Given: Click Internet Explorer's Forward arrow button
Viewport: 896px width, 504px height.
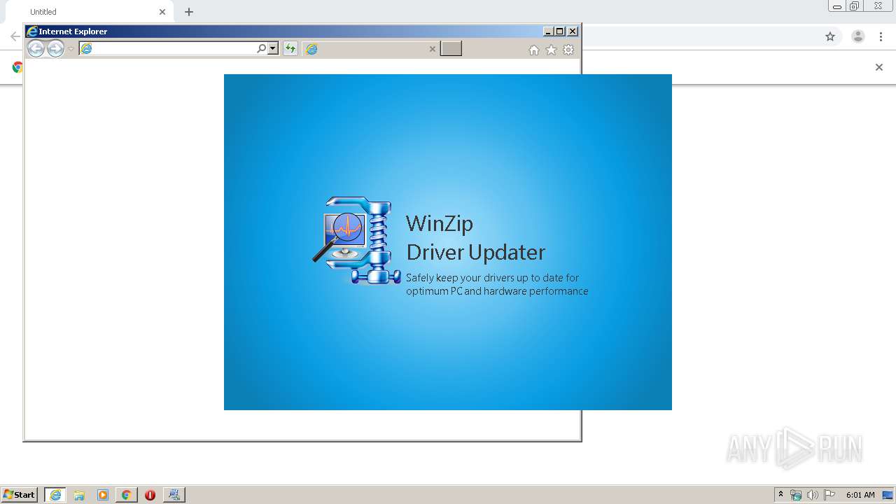Looking at the screenshot, I should coord(55,48).
